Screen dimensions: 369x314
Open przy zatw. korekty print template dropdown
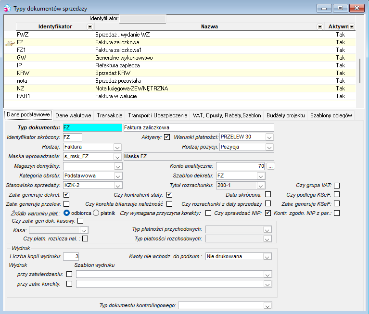click(x=267, y=284)
